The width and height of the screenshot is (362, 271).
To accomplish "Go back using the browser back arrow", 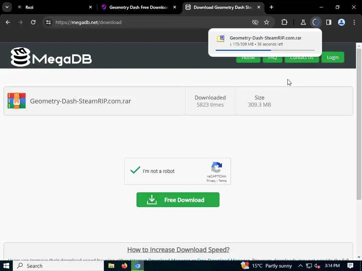I will point(8,22).
